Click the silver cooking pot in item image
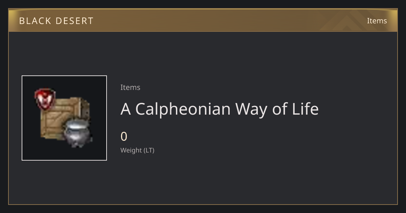406x213 pixels. pos(77,133)
